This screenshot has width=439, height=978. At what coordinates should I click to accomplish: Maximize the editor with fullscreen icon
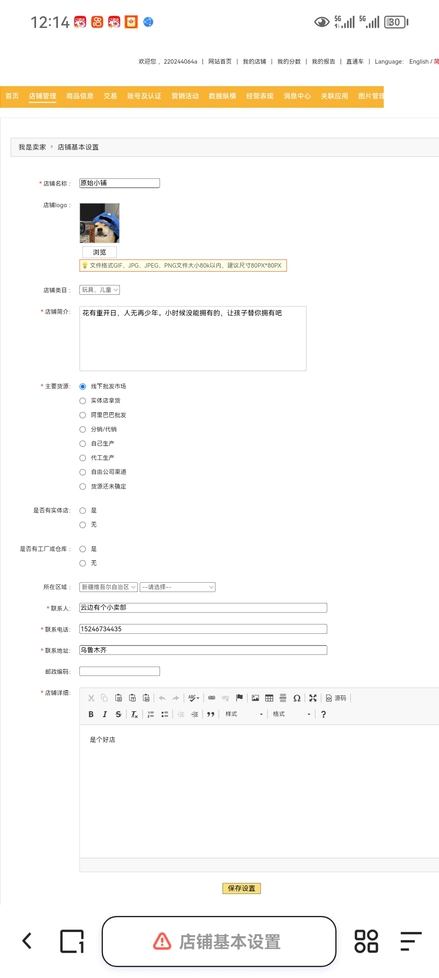pyautogui.click(x=313, y=698)
